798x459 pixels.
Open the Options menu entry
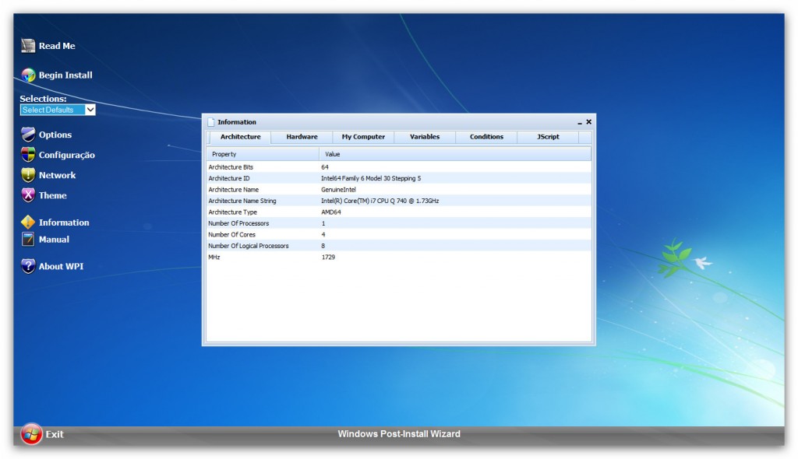(55, 135)
